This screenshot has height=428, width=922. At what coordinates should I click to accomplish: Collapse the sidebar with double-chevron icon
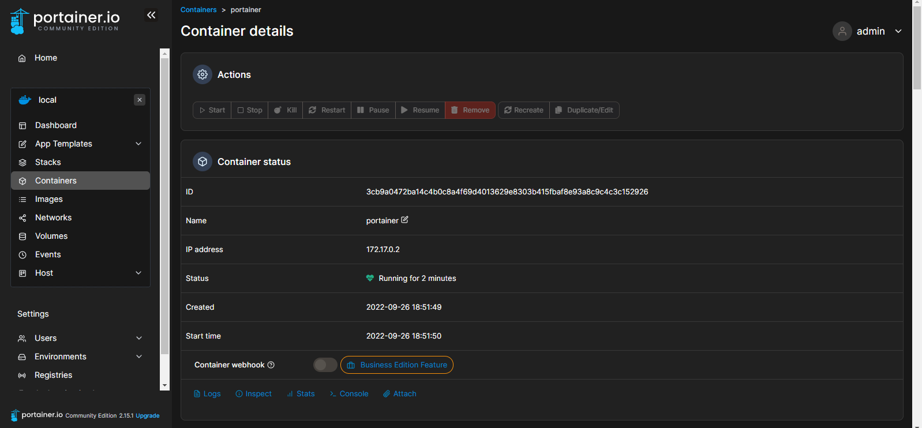click(x=151, y=15)
